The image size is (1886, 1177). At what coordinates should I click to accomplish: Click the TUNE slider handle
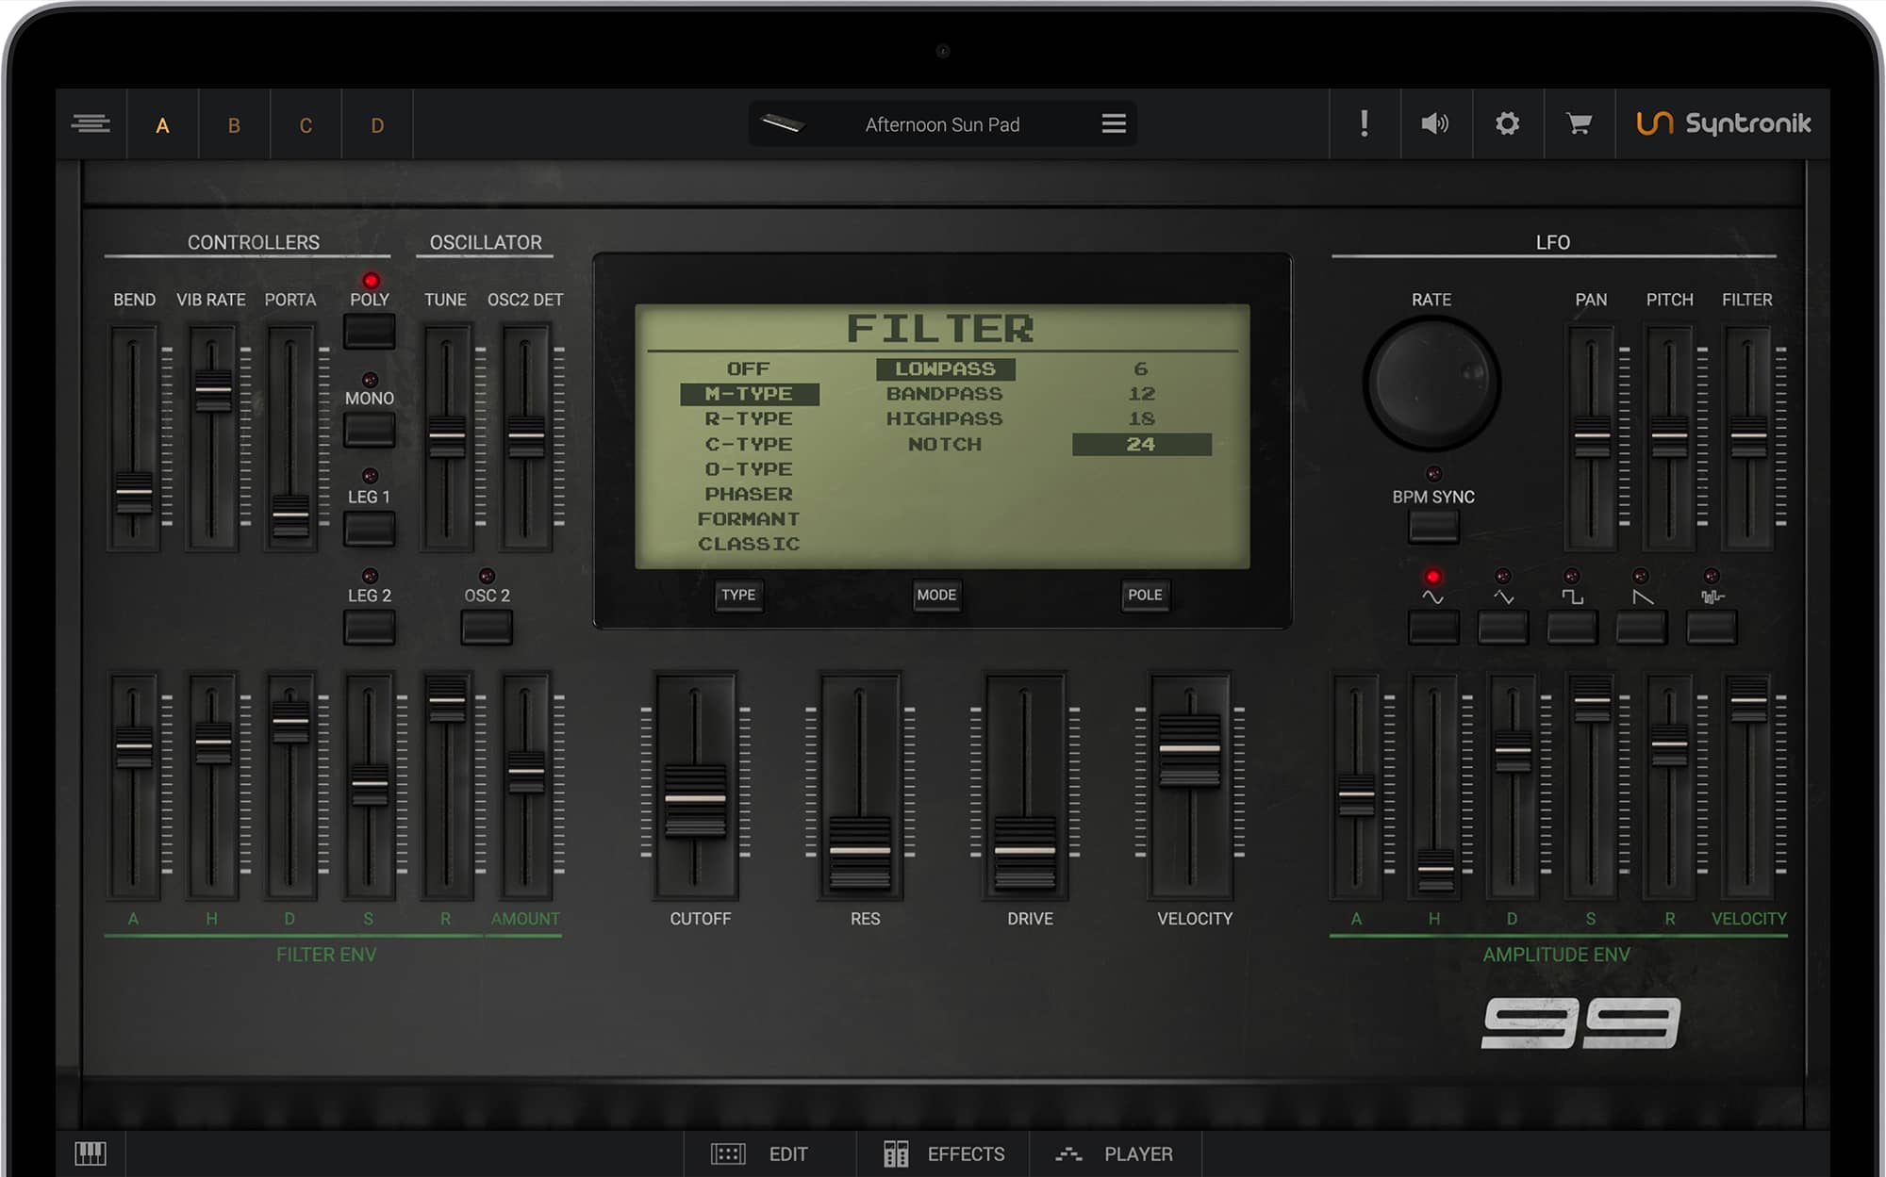447,436
